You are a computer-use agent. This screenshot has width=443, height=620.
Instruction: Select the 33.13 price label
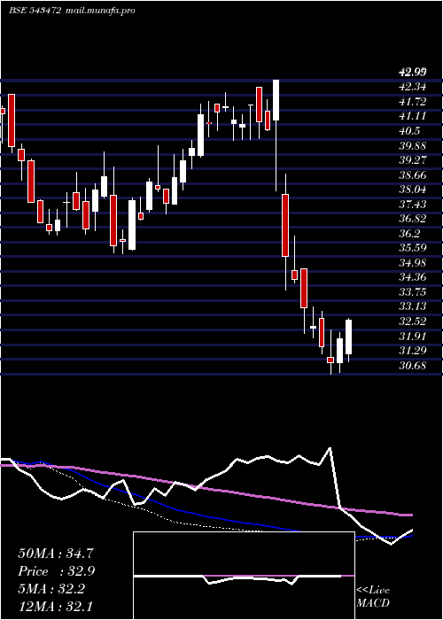(413, 306)
